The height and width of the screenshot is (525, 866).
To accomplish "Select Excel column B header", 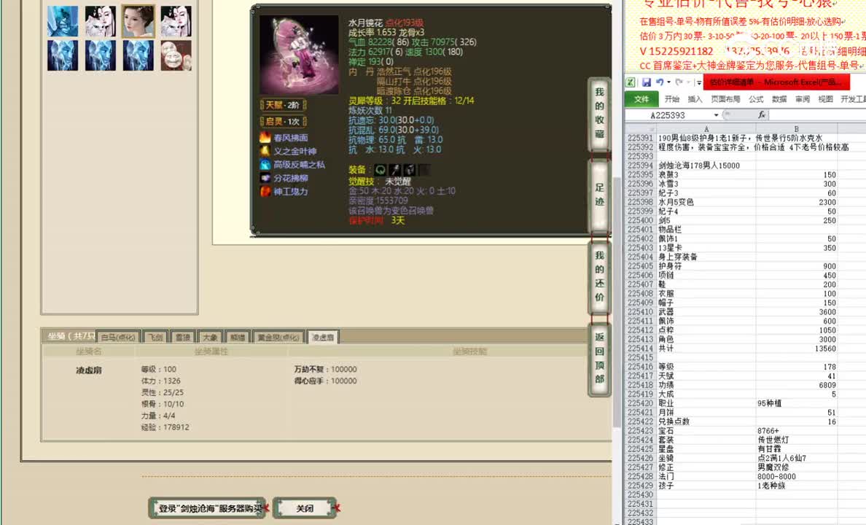I will 797,129.
